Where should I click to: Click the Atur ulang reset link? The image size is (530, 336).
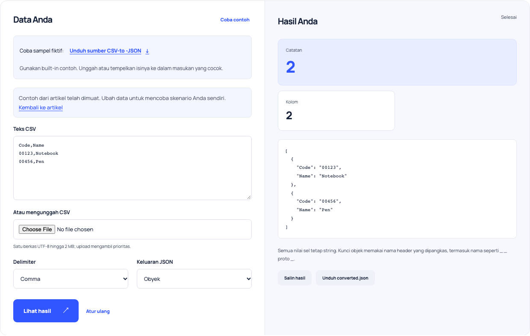(x=98, y=311)
